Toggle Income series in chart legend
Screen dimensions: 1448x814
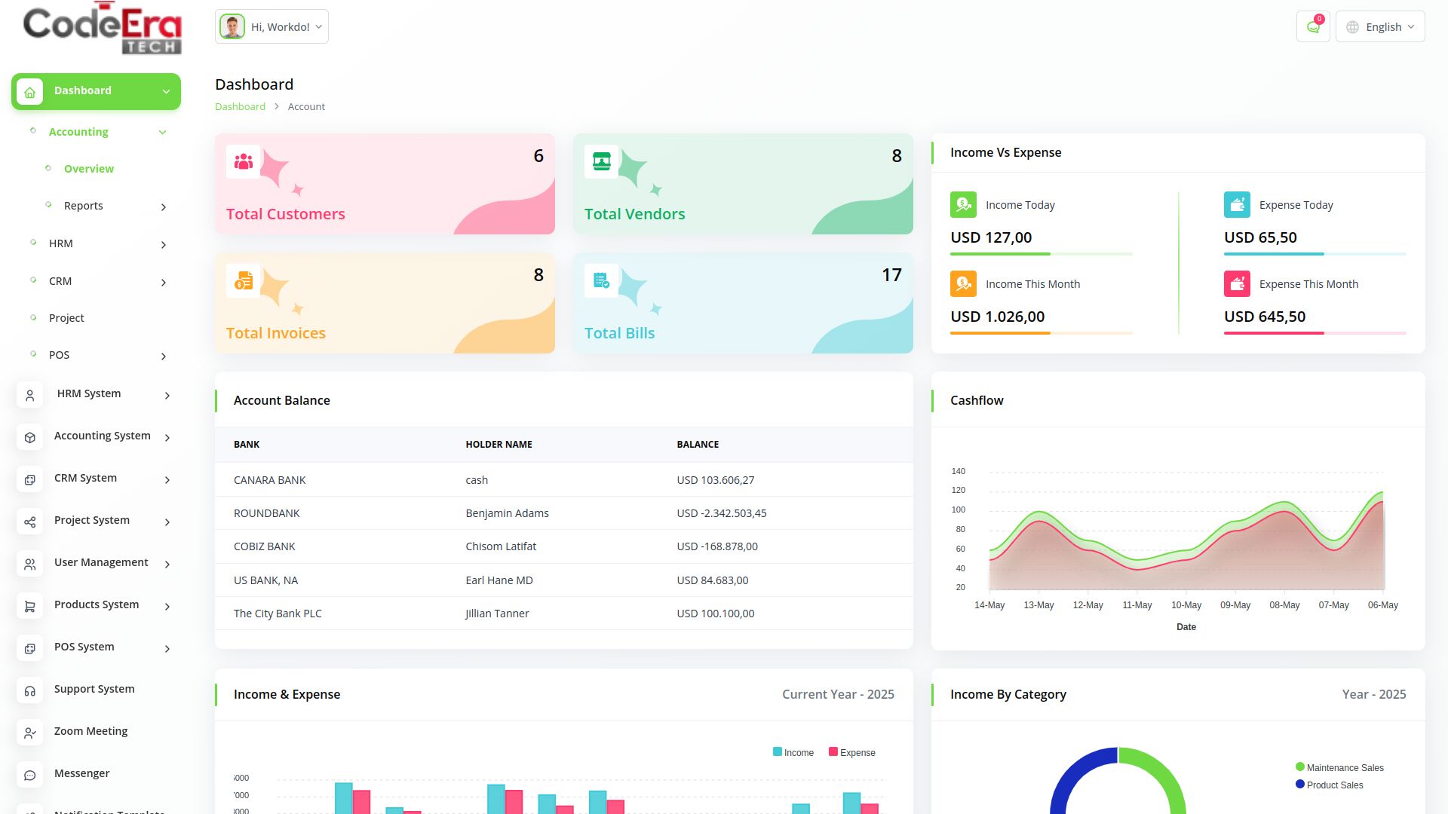[793, 753]
